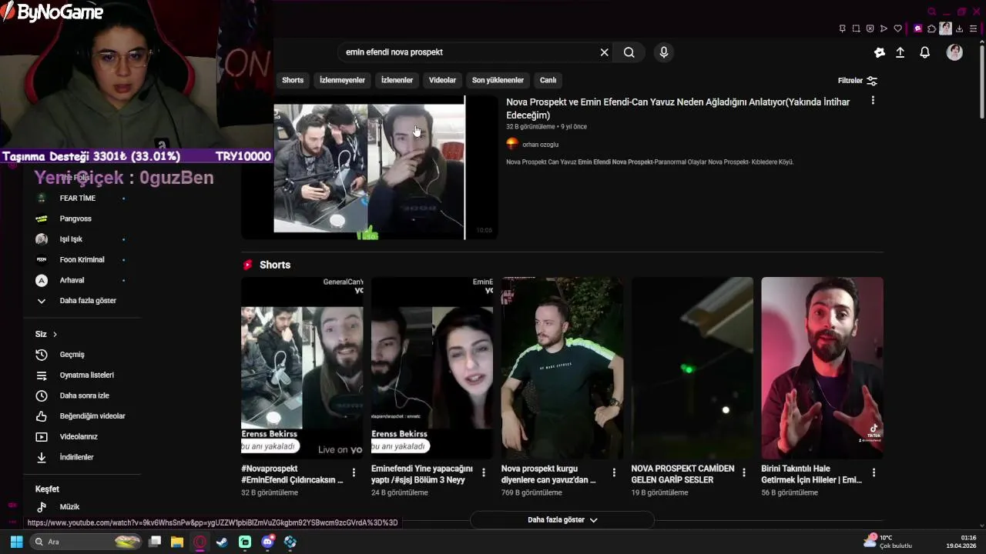
Task: Open the weather widget showing 10°C
Action: (x=887, y=542)
